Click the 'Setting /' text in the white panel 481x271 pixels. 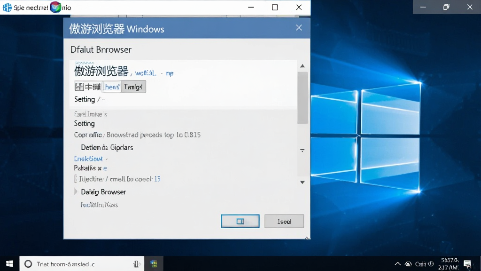87,99
